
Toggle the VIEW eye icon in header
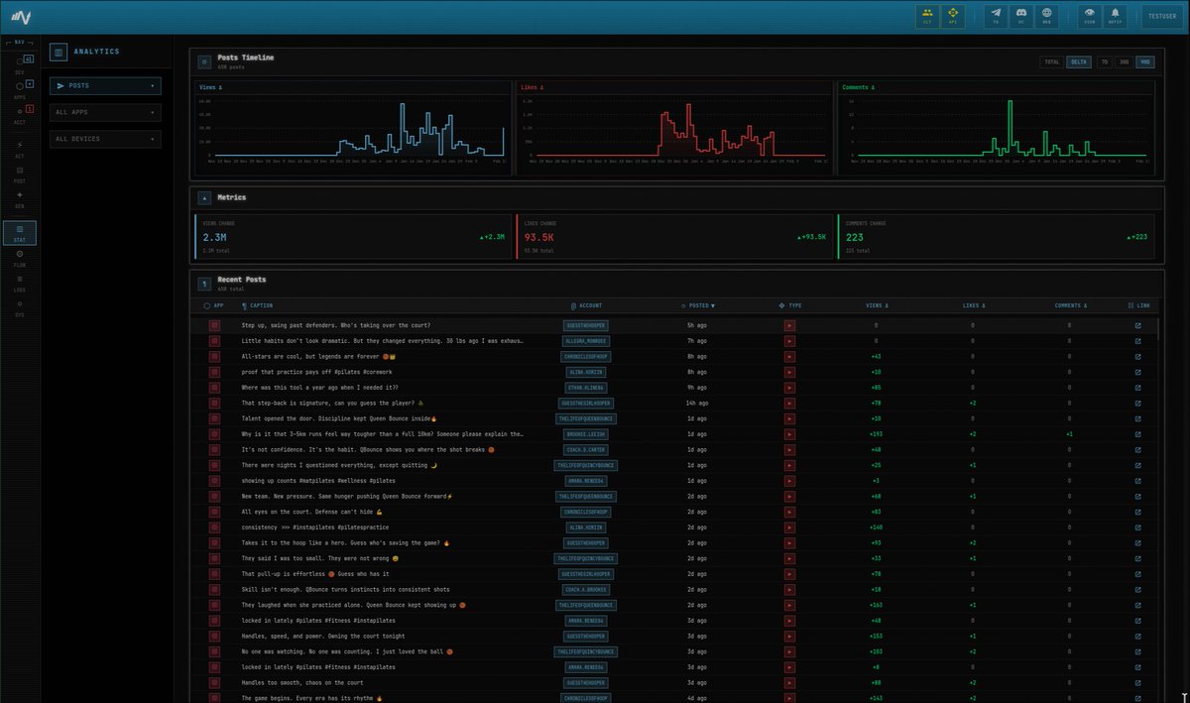[1089, 16]
